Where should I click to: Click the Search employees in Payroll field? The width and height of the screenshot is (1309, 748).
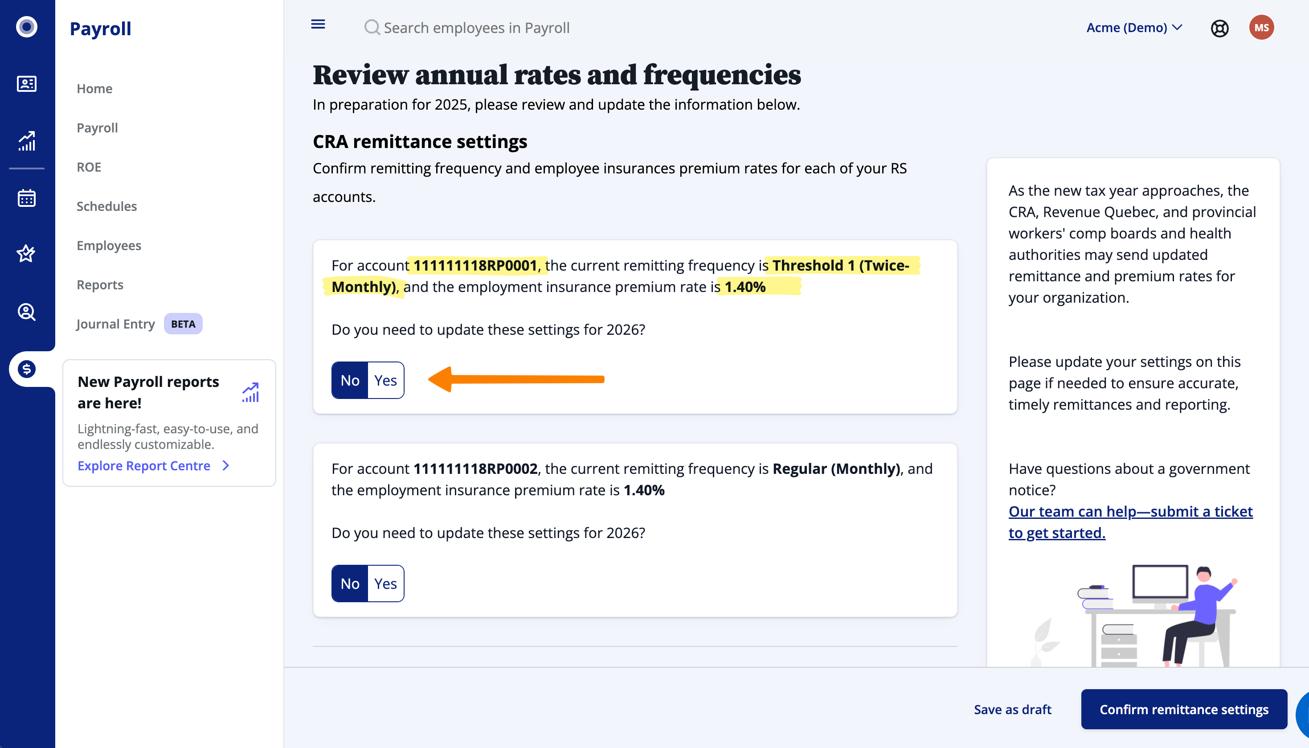[x=476, y=28]
